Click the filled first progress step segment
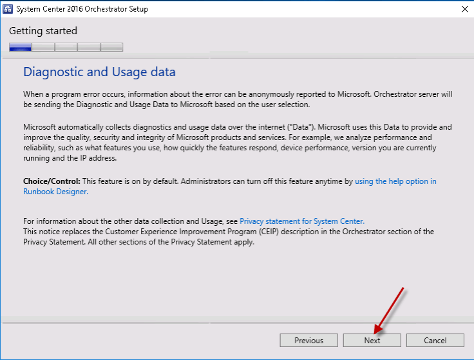 point(21,46)
